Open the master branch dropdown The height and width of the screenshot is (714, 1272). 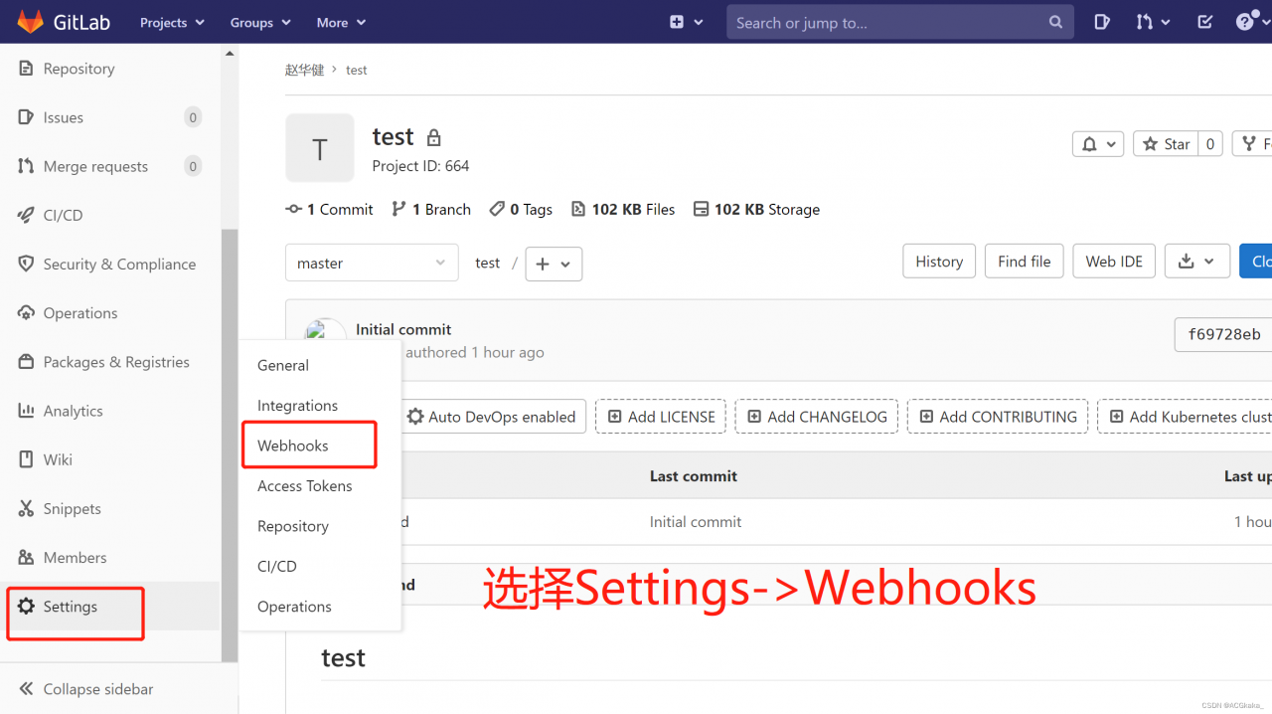point(372,263)
